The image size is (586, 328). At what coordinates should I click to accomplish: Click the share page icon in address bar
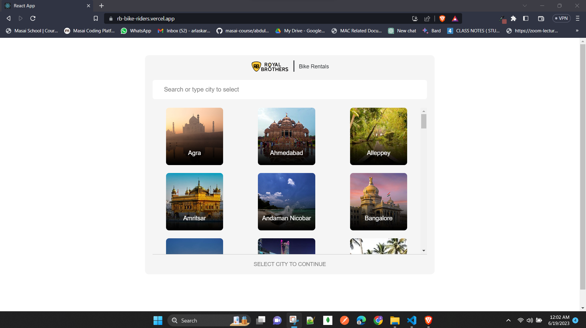pyautogui.click(x=427, y=19)
